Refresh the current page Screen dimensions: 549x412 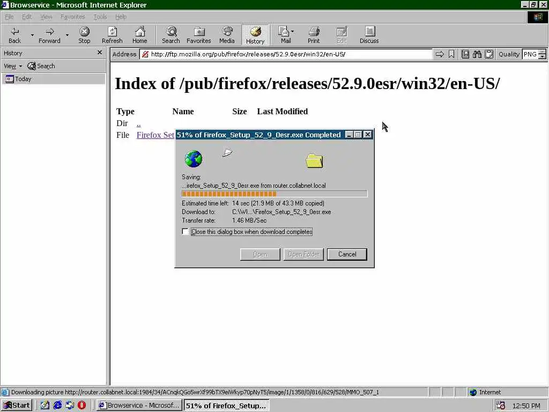[112, 35]
